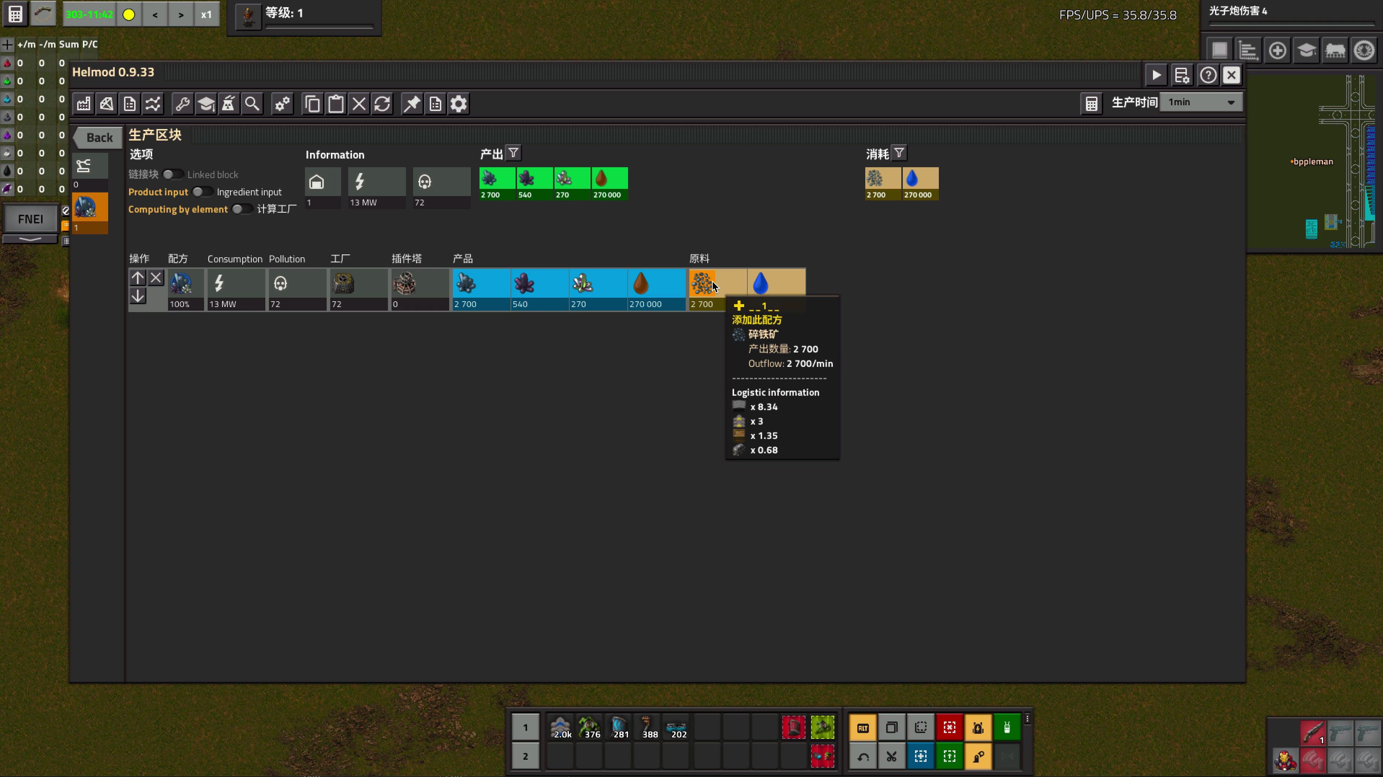The width and height of the screenshot is (1383, 777).
Task: Click the water resource icon in raw materials
Action: click(x=760, y=282)
